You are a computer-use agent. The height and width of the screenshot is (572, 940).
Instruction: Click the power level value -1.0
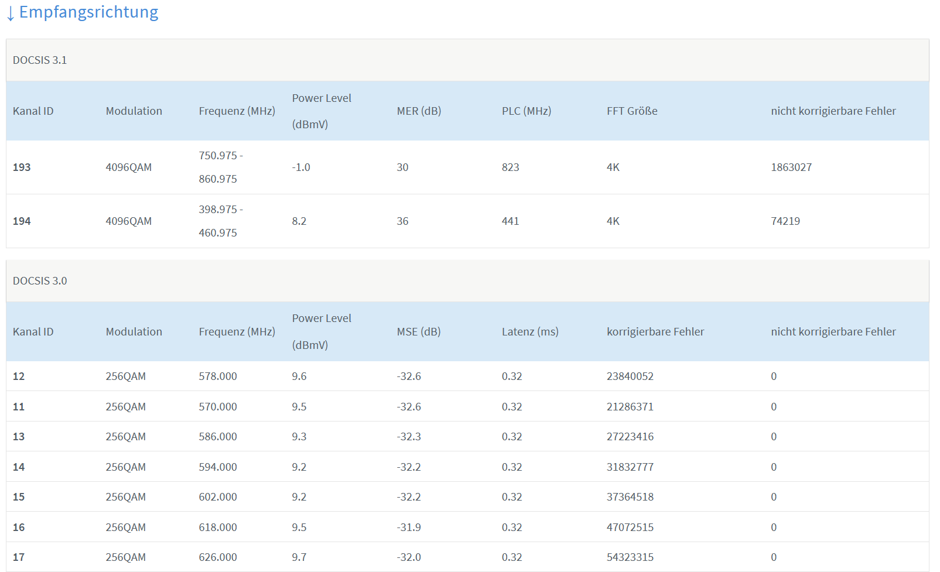pos(301,167)
